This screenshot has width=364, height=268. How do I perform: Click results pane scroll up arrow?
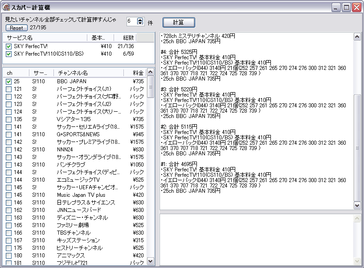pos(357,37)
